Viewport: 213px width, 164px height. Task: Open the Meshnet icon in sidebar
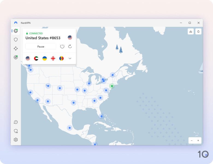pyautogui.click(x=16, y=49)
